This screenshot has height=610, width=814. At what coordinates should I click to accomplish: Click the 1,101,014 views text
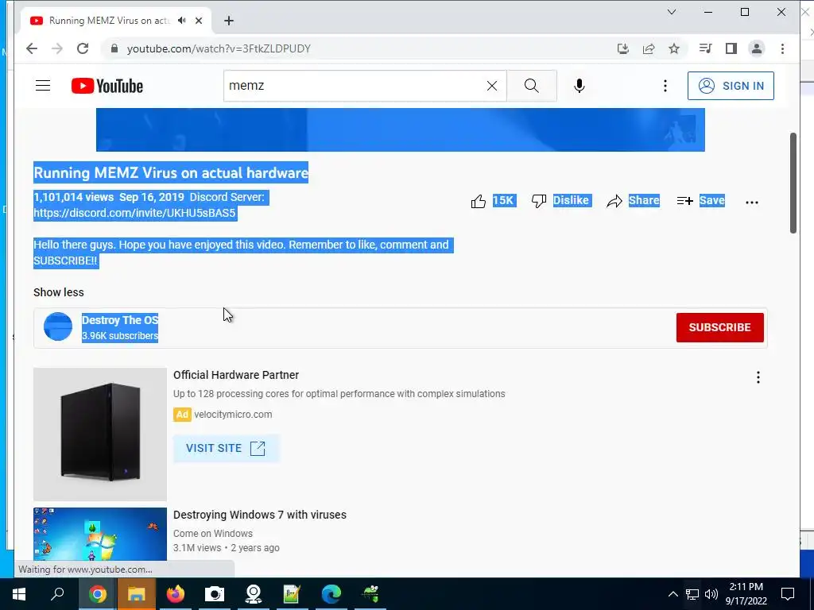(74, 197)
